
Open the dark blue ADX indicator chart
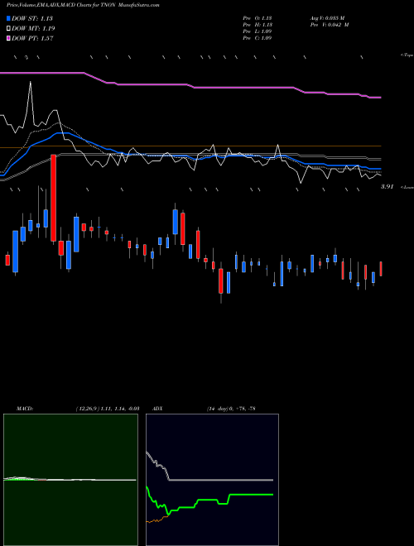[212, 480]
